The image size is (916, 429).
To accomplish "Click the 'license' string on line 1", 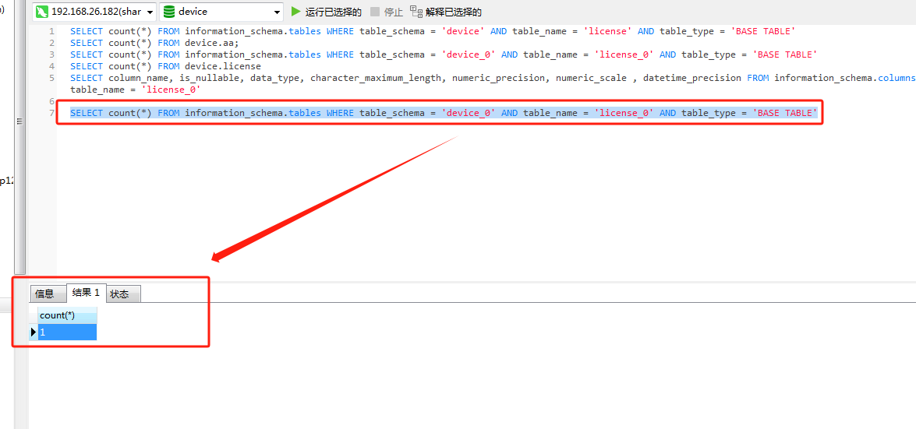I will [x=608, y=31].
